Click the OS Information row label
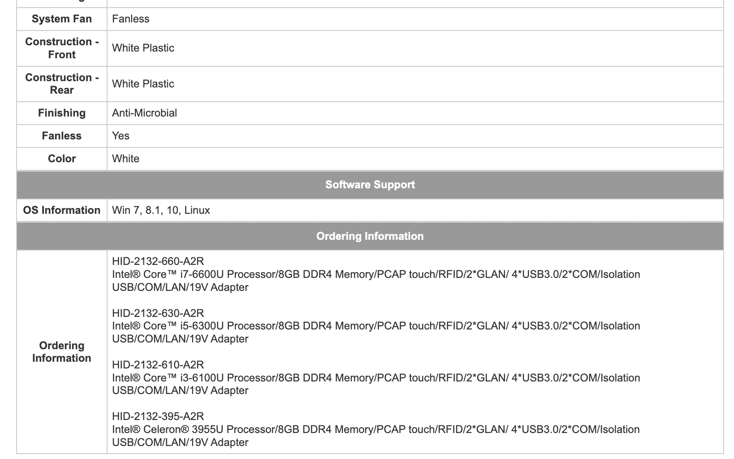734x459 pixels. [62, 210]
